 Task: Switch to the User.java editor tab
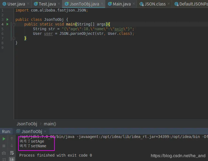pyautogui.click(x=15, y=4)
